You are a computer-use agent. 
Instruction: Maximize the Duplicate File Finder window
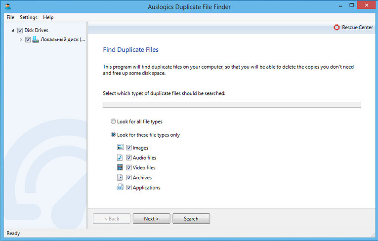point(351,5)
